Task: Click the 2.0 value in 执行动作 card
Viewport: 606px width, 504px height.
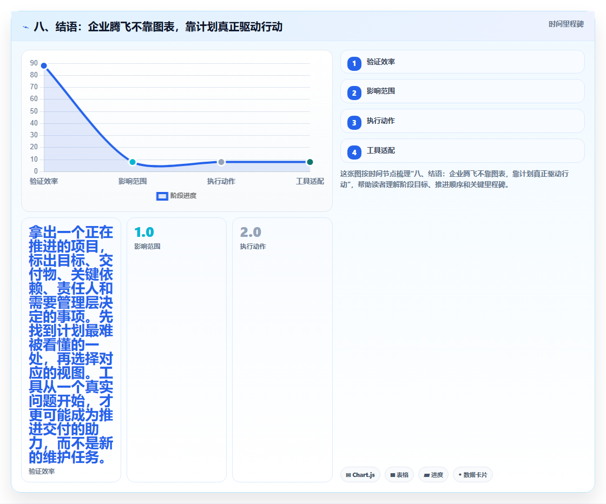Action: pos(251,232)
